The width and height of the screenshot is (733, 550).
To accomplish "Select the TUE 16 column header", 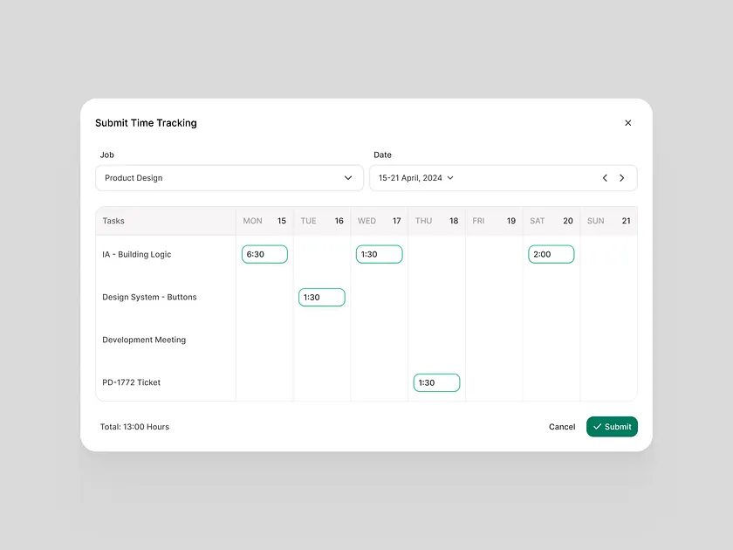I will pyautogui.click(x=321, y=221).
